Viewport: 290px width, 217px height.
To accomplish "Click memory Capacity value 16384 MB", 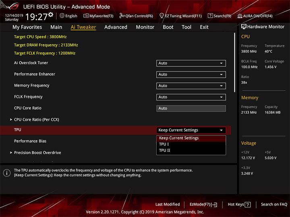I will pyautogui.click(x=272, y=113).
